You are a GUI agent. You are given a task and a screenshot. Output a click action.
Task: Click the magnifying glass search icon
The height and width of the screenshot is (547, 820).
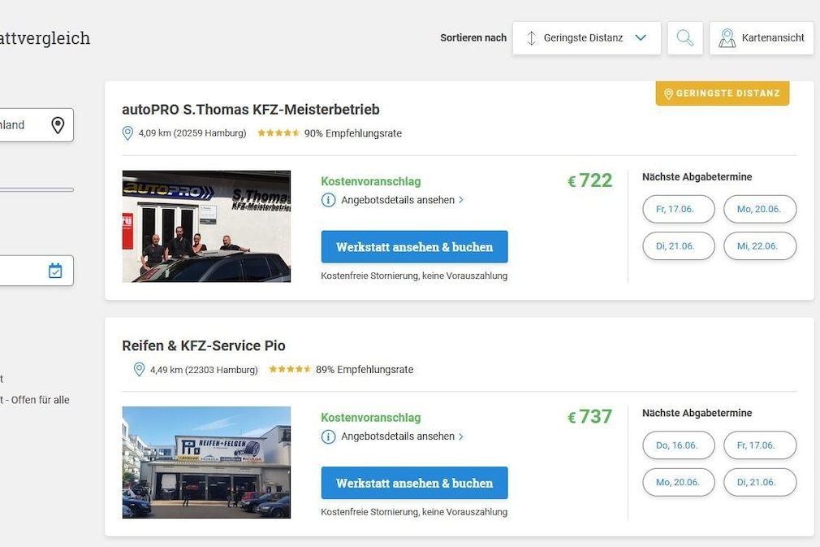coord(685,37)
